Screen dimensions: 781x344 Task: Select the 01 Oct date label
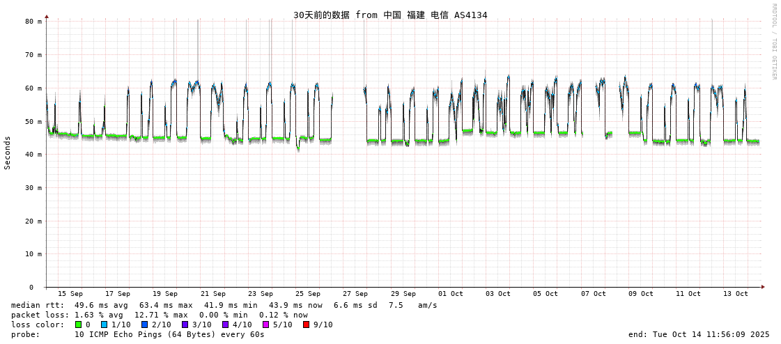(451, 294)
